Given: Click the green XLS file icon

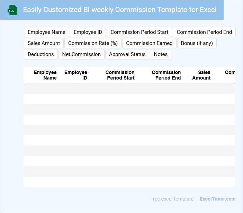Looking at the screenshot, I should click(x=12, y=10).
